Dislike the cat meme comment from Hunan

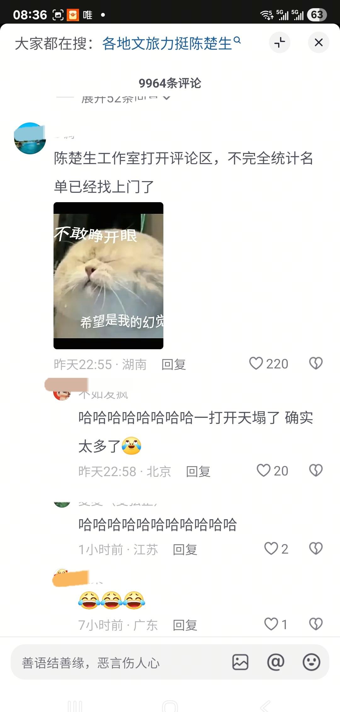pos(316,363)
